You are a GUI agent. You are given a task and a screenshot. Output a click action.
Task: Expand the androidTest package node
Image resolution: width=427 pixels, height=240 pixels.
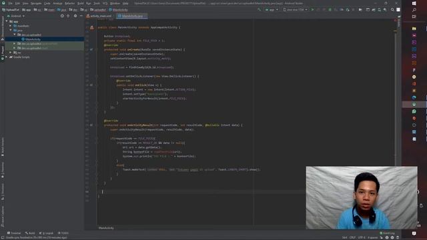15,43
